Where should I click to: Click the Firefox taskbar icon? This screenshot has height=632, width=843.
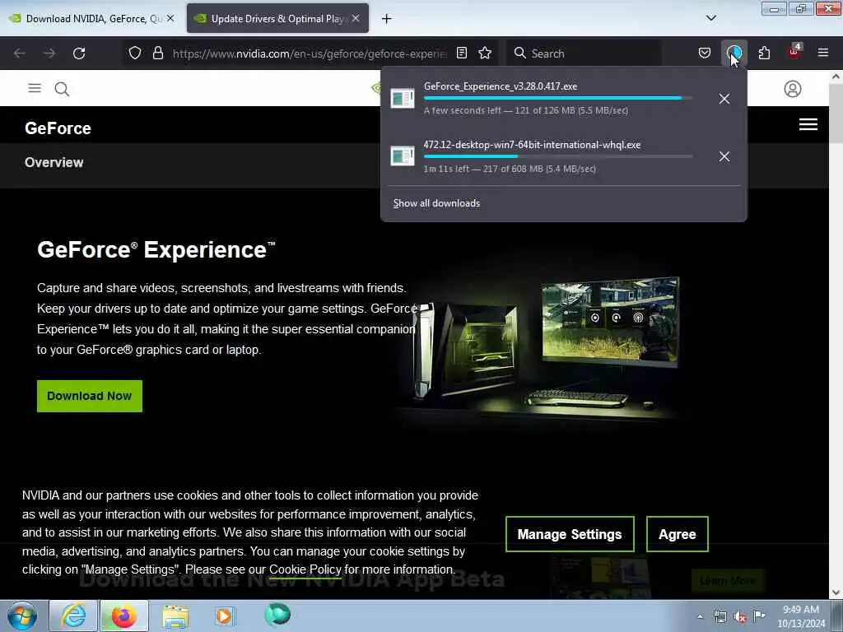point(123,616)
